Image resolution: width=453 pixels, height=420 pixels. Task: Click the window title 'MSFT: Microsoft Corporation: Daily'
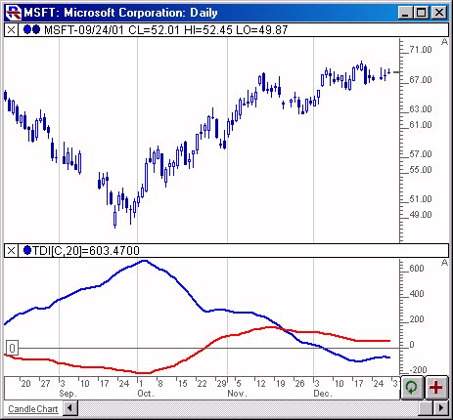pos(121,13)
